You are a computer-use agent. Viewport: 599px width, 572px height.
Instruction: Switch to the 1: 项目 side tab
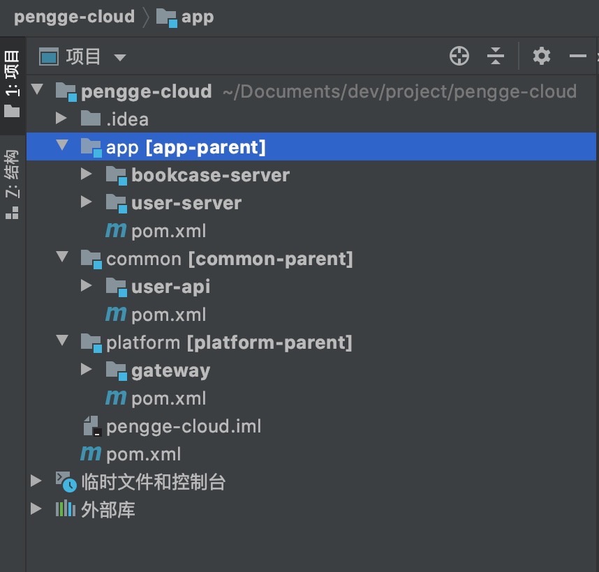click(x=13, y=84)
